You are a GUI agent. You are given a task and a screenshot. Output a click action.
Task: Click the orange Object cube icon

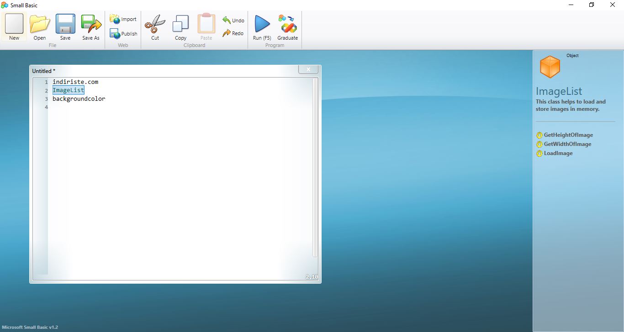[x=550, y=67]
